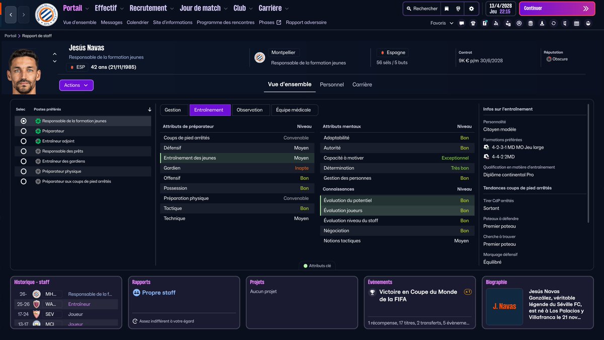Open the staff group shortcut icon

coord(588,23)
